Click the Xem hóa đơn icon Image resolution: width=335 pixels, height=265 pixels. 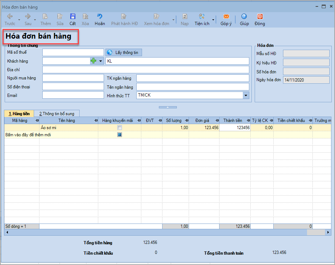(x=156, y=16)
